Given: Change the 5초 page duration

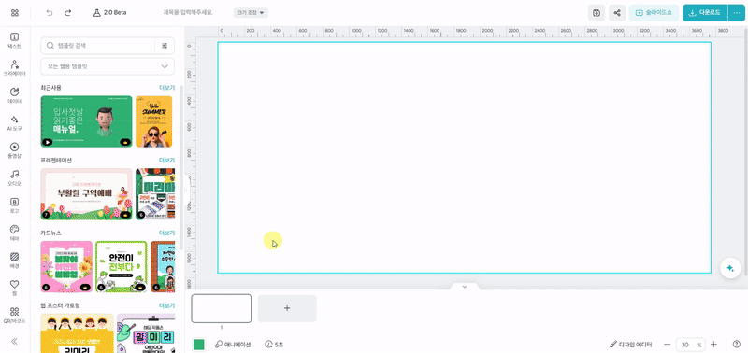Looking at the screenshot, I should pos(274,345).
